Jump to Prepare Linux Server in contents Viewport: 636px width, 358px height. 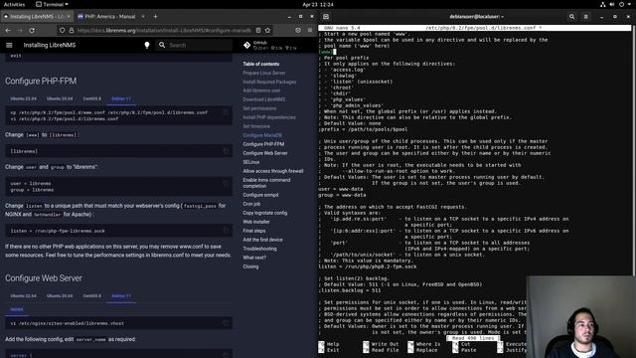click(x=264, y=73)
